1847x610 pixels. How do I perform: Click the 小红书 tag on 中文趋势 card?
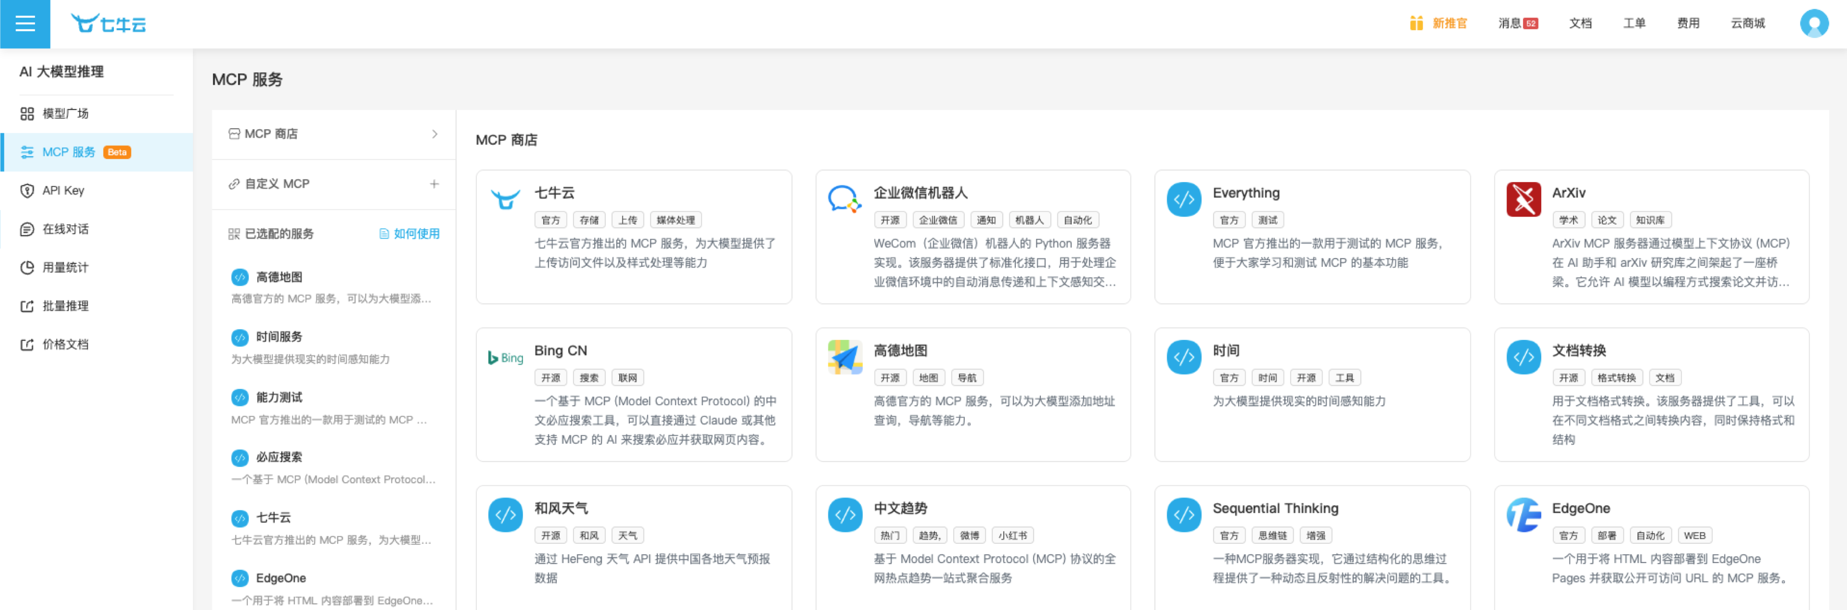pos(1012,535)
